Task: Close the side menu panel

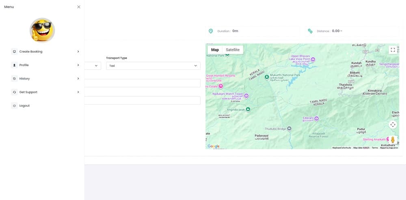Action: coord(79,7)
